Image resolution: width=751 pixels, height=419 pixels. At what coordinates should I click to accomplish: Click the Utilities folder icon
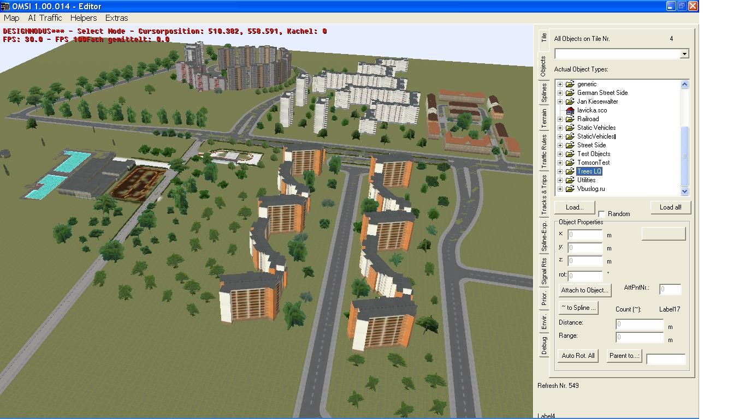pos(570,180)
